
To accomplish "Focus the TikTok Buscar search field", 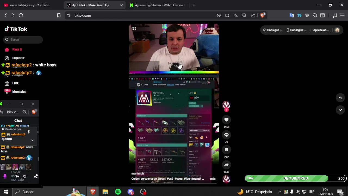I will (23, 39).
